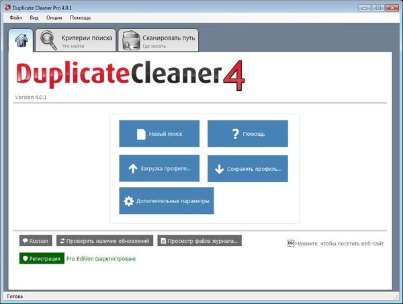This screenshot has width=403, height=304.
Task: Click the Home tab house icon
Action: click(x=21, y=40)
